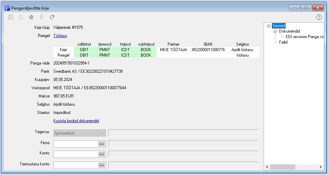
Task: Focus the Konto input field
Action: coord(76,154)
